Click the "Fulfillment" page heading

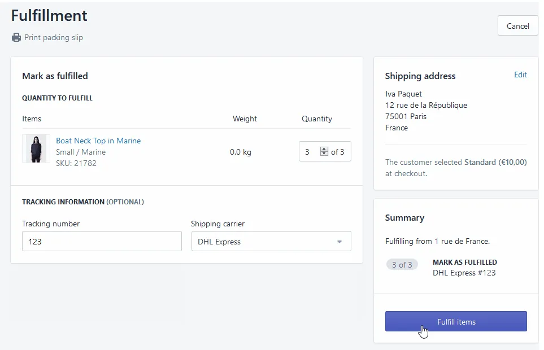49,16
